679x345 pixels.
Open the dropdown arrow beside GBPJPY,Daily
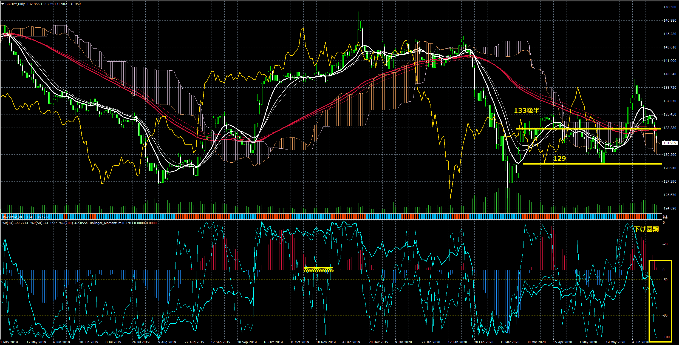(3, 4)
